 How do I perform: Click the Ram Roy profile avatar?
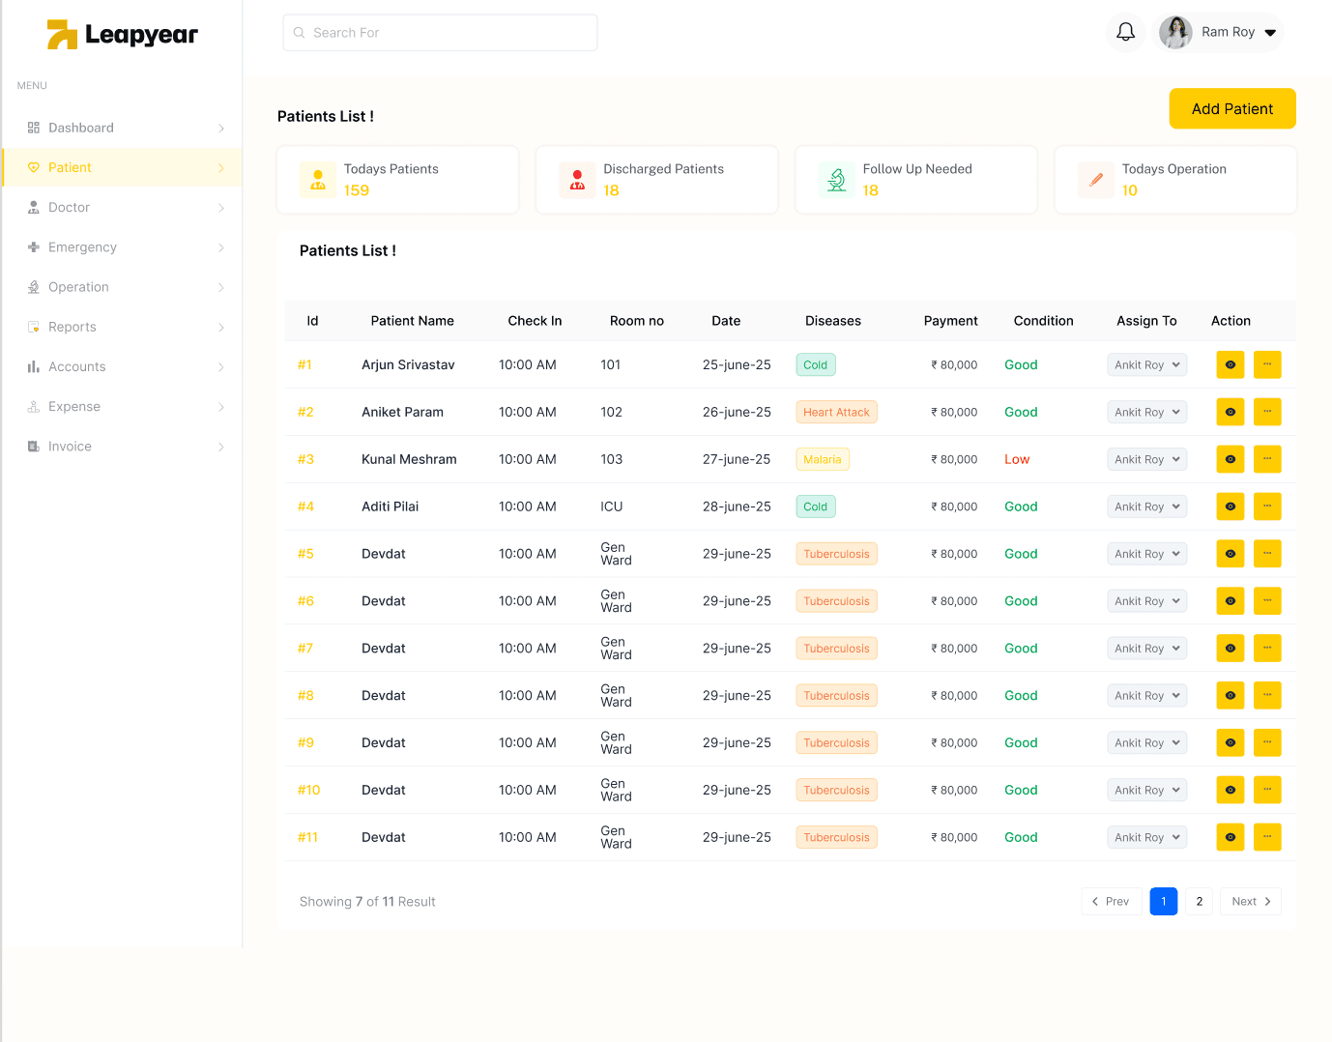pos(1175,32)
